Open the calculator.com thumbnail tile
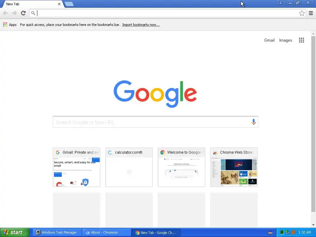 [x=129, y=167]
